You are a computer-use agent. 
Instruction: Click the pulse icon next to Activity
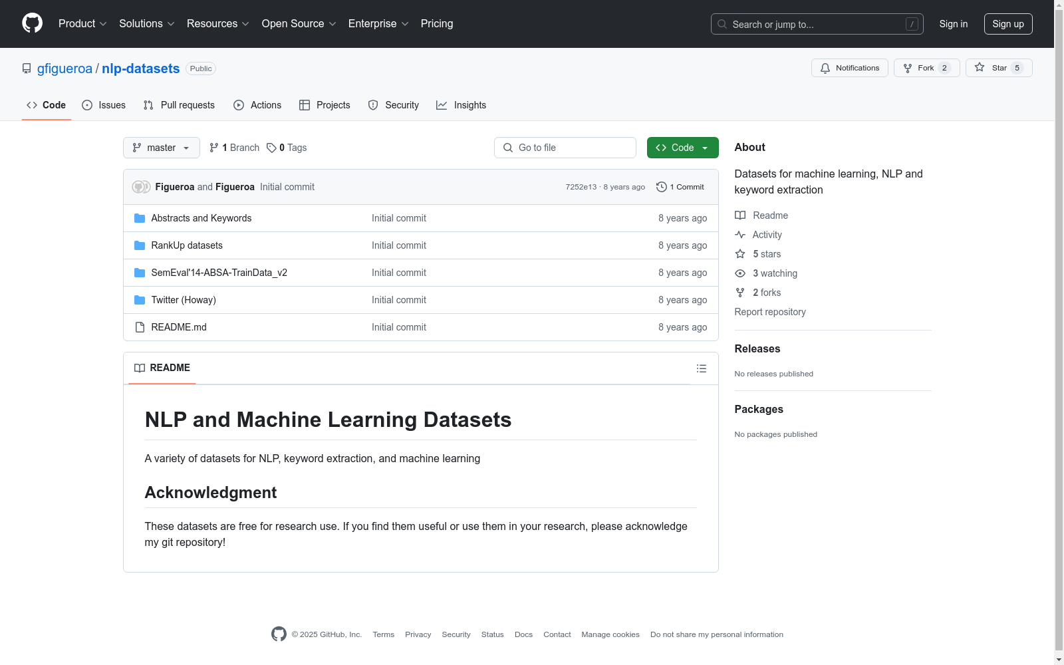click(740, 235)
